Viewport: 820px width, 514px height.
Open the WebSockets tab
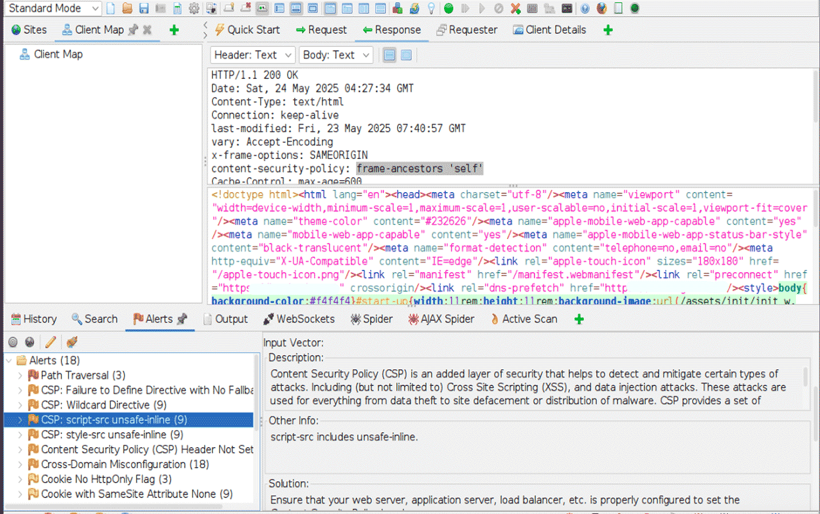coord(299,319)
